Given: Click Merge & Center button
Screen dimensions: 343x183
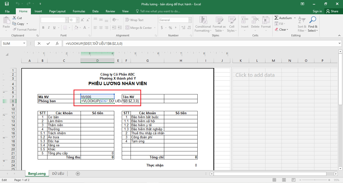Looking at the screenshot, I should click(139, 28).
